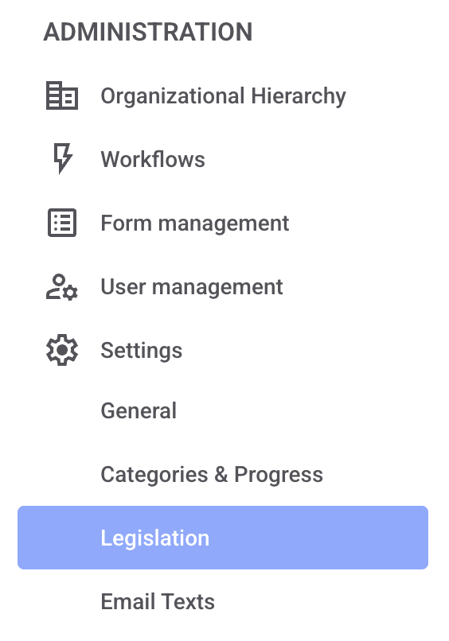Click the Settings gear icon
The height and width of the screenshot is (641, 449).
[x=62, y=350]
